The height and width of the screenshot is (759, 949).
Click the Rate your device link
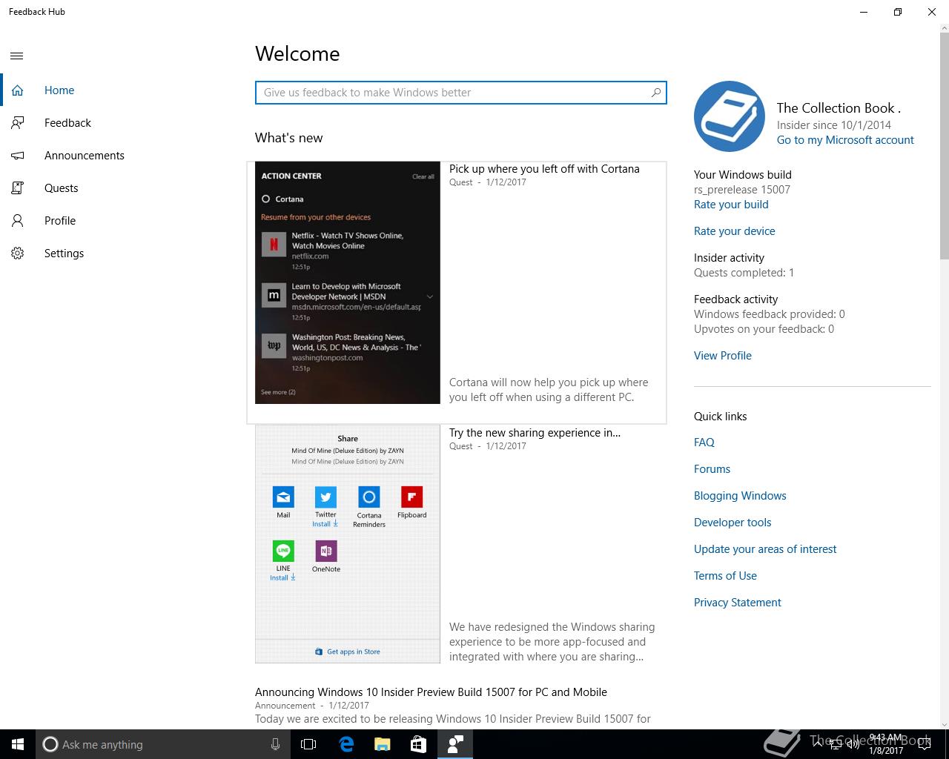coord(735,231)
